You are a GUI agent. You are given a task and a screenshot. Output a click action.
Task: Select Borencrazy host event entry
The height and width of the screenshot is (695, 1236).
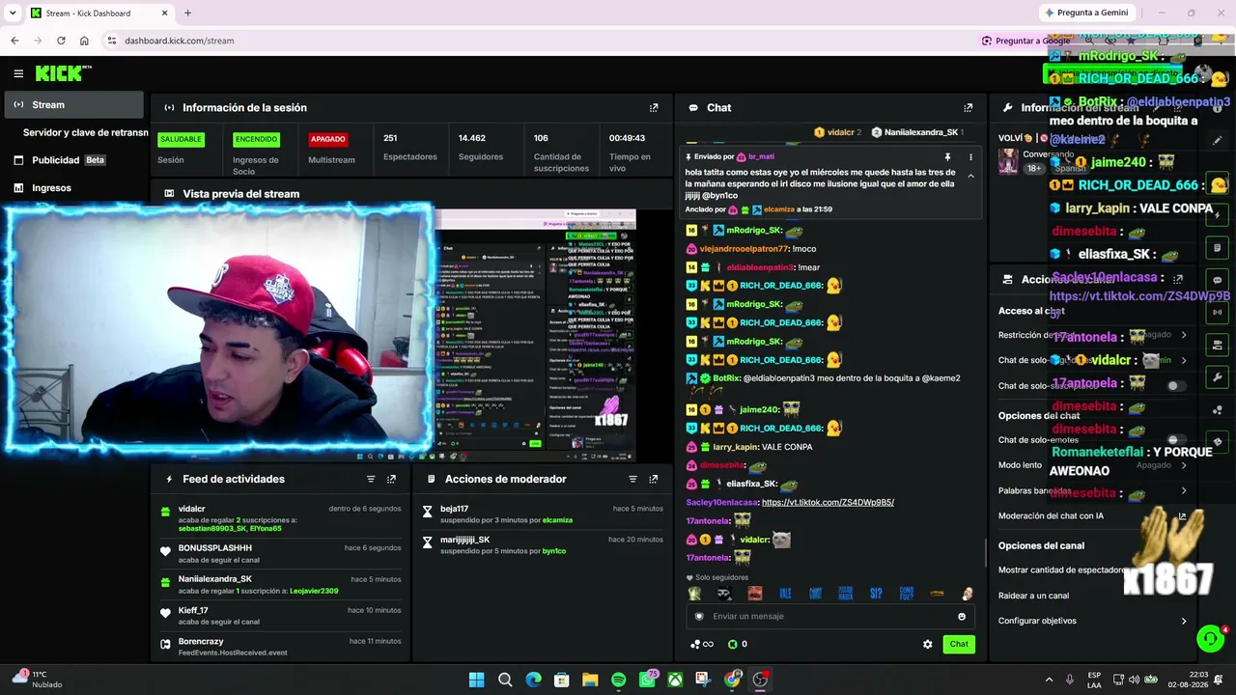tap(280, 646)
